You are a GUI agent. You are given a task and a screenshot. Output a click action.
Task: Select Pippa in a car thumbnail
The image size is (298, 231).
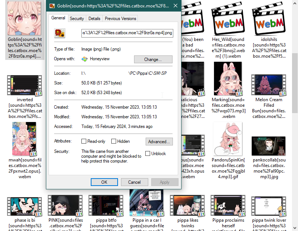click(x=146, y=203)
